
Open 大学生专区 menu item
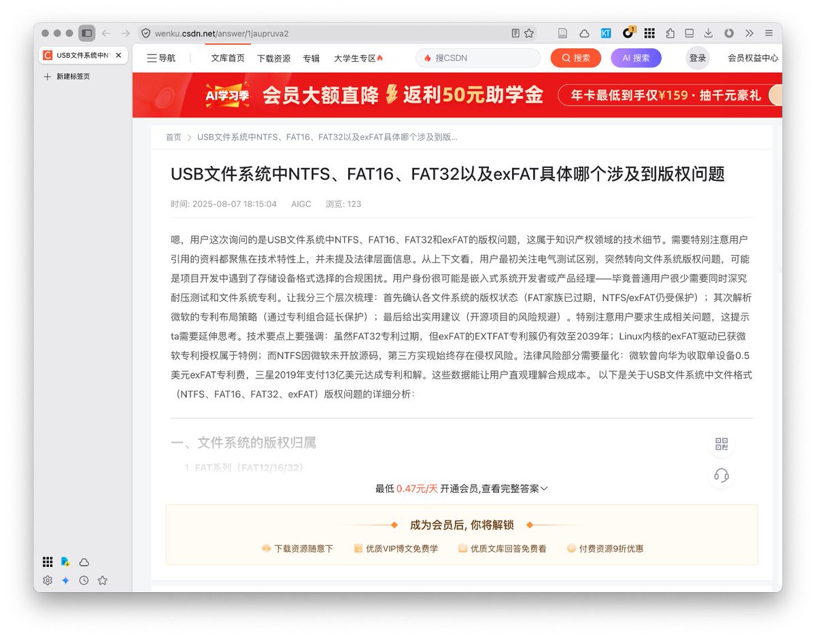pos(358,58)
